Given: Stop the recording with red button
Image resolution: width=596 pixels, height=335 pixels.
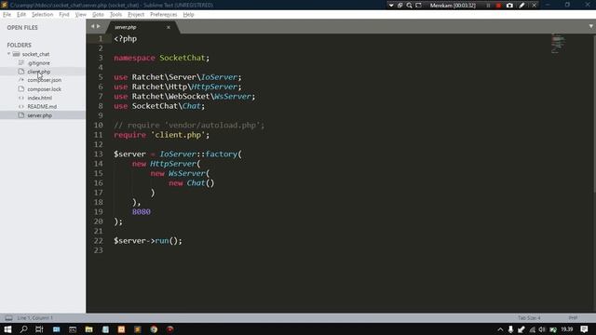Looking at the screenshot, I should point(498,6).
